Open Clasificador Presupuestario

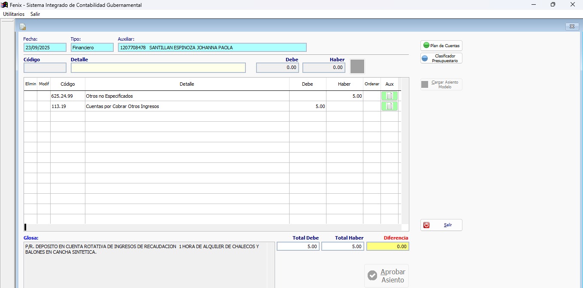pyautogui.click(x=441, y=58)
